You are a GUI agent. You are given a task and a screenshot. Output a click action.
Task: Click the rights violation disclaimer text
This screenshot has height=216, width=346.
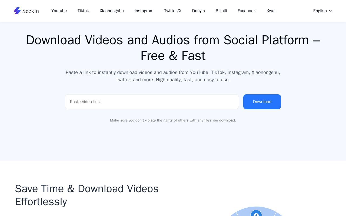173,120
